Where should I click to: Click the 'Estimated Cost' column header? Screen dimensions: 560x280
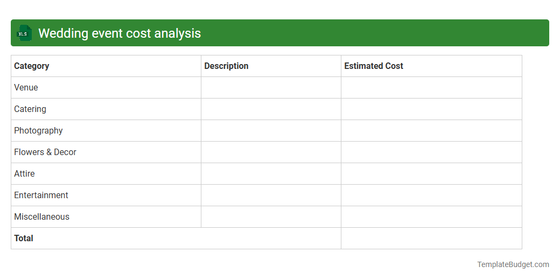click(x=431, y=66)
